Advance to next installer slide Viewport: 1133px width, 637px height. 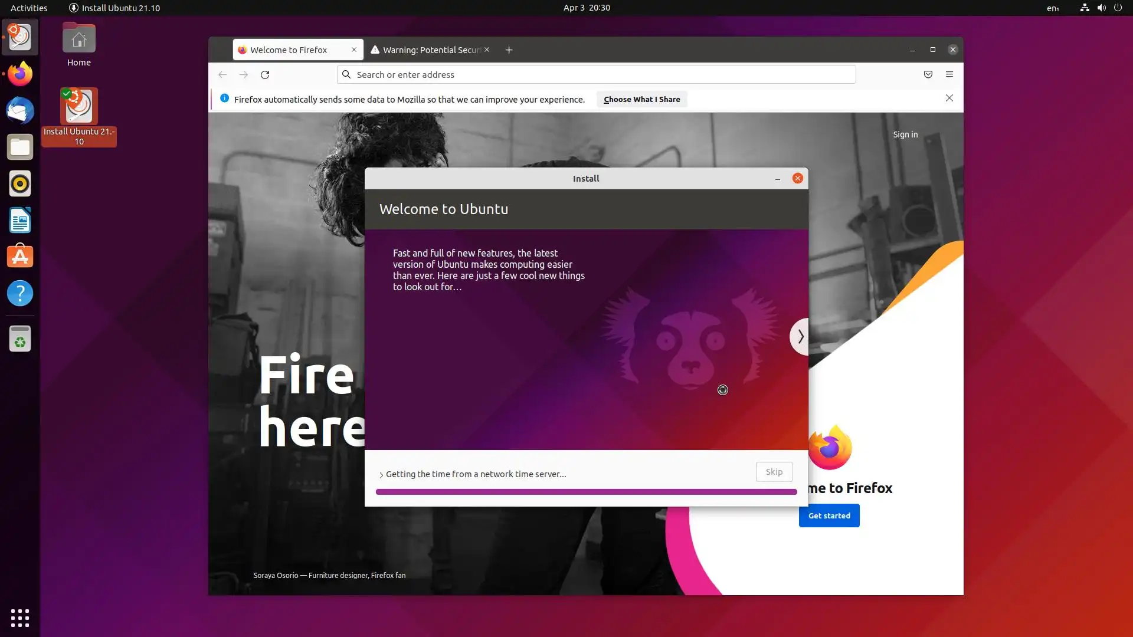point(800,337)
